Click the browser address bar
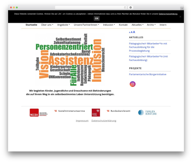Image resolution: width=192 pixels, height=163 pixels. pyautogui.click(x=91, y=7)
